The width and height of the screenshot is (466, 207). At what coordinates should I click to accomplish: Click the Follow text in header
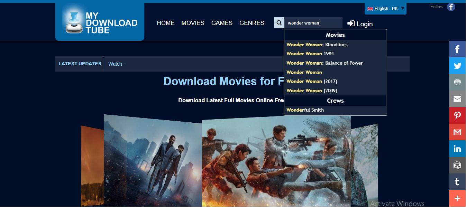tap(437, 7)
